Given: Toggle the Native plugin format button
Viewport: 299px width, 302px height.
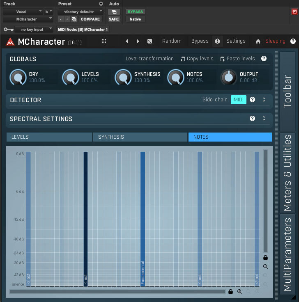Looking at the screenshot, I should pos(135,19).
